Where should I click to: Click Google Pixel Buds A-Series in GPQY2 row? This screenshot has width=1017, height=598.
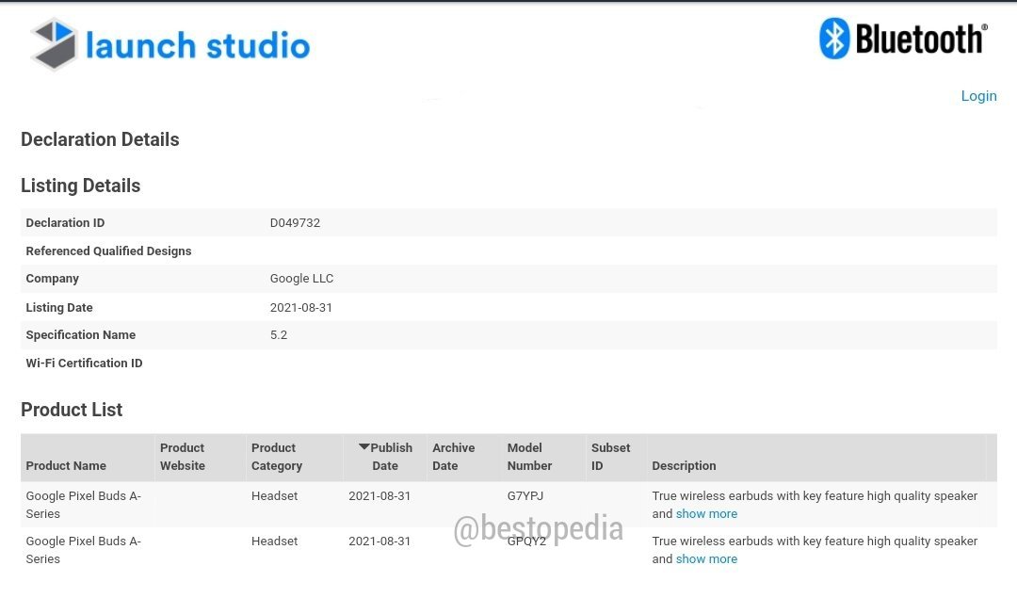pos(83,550)
